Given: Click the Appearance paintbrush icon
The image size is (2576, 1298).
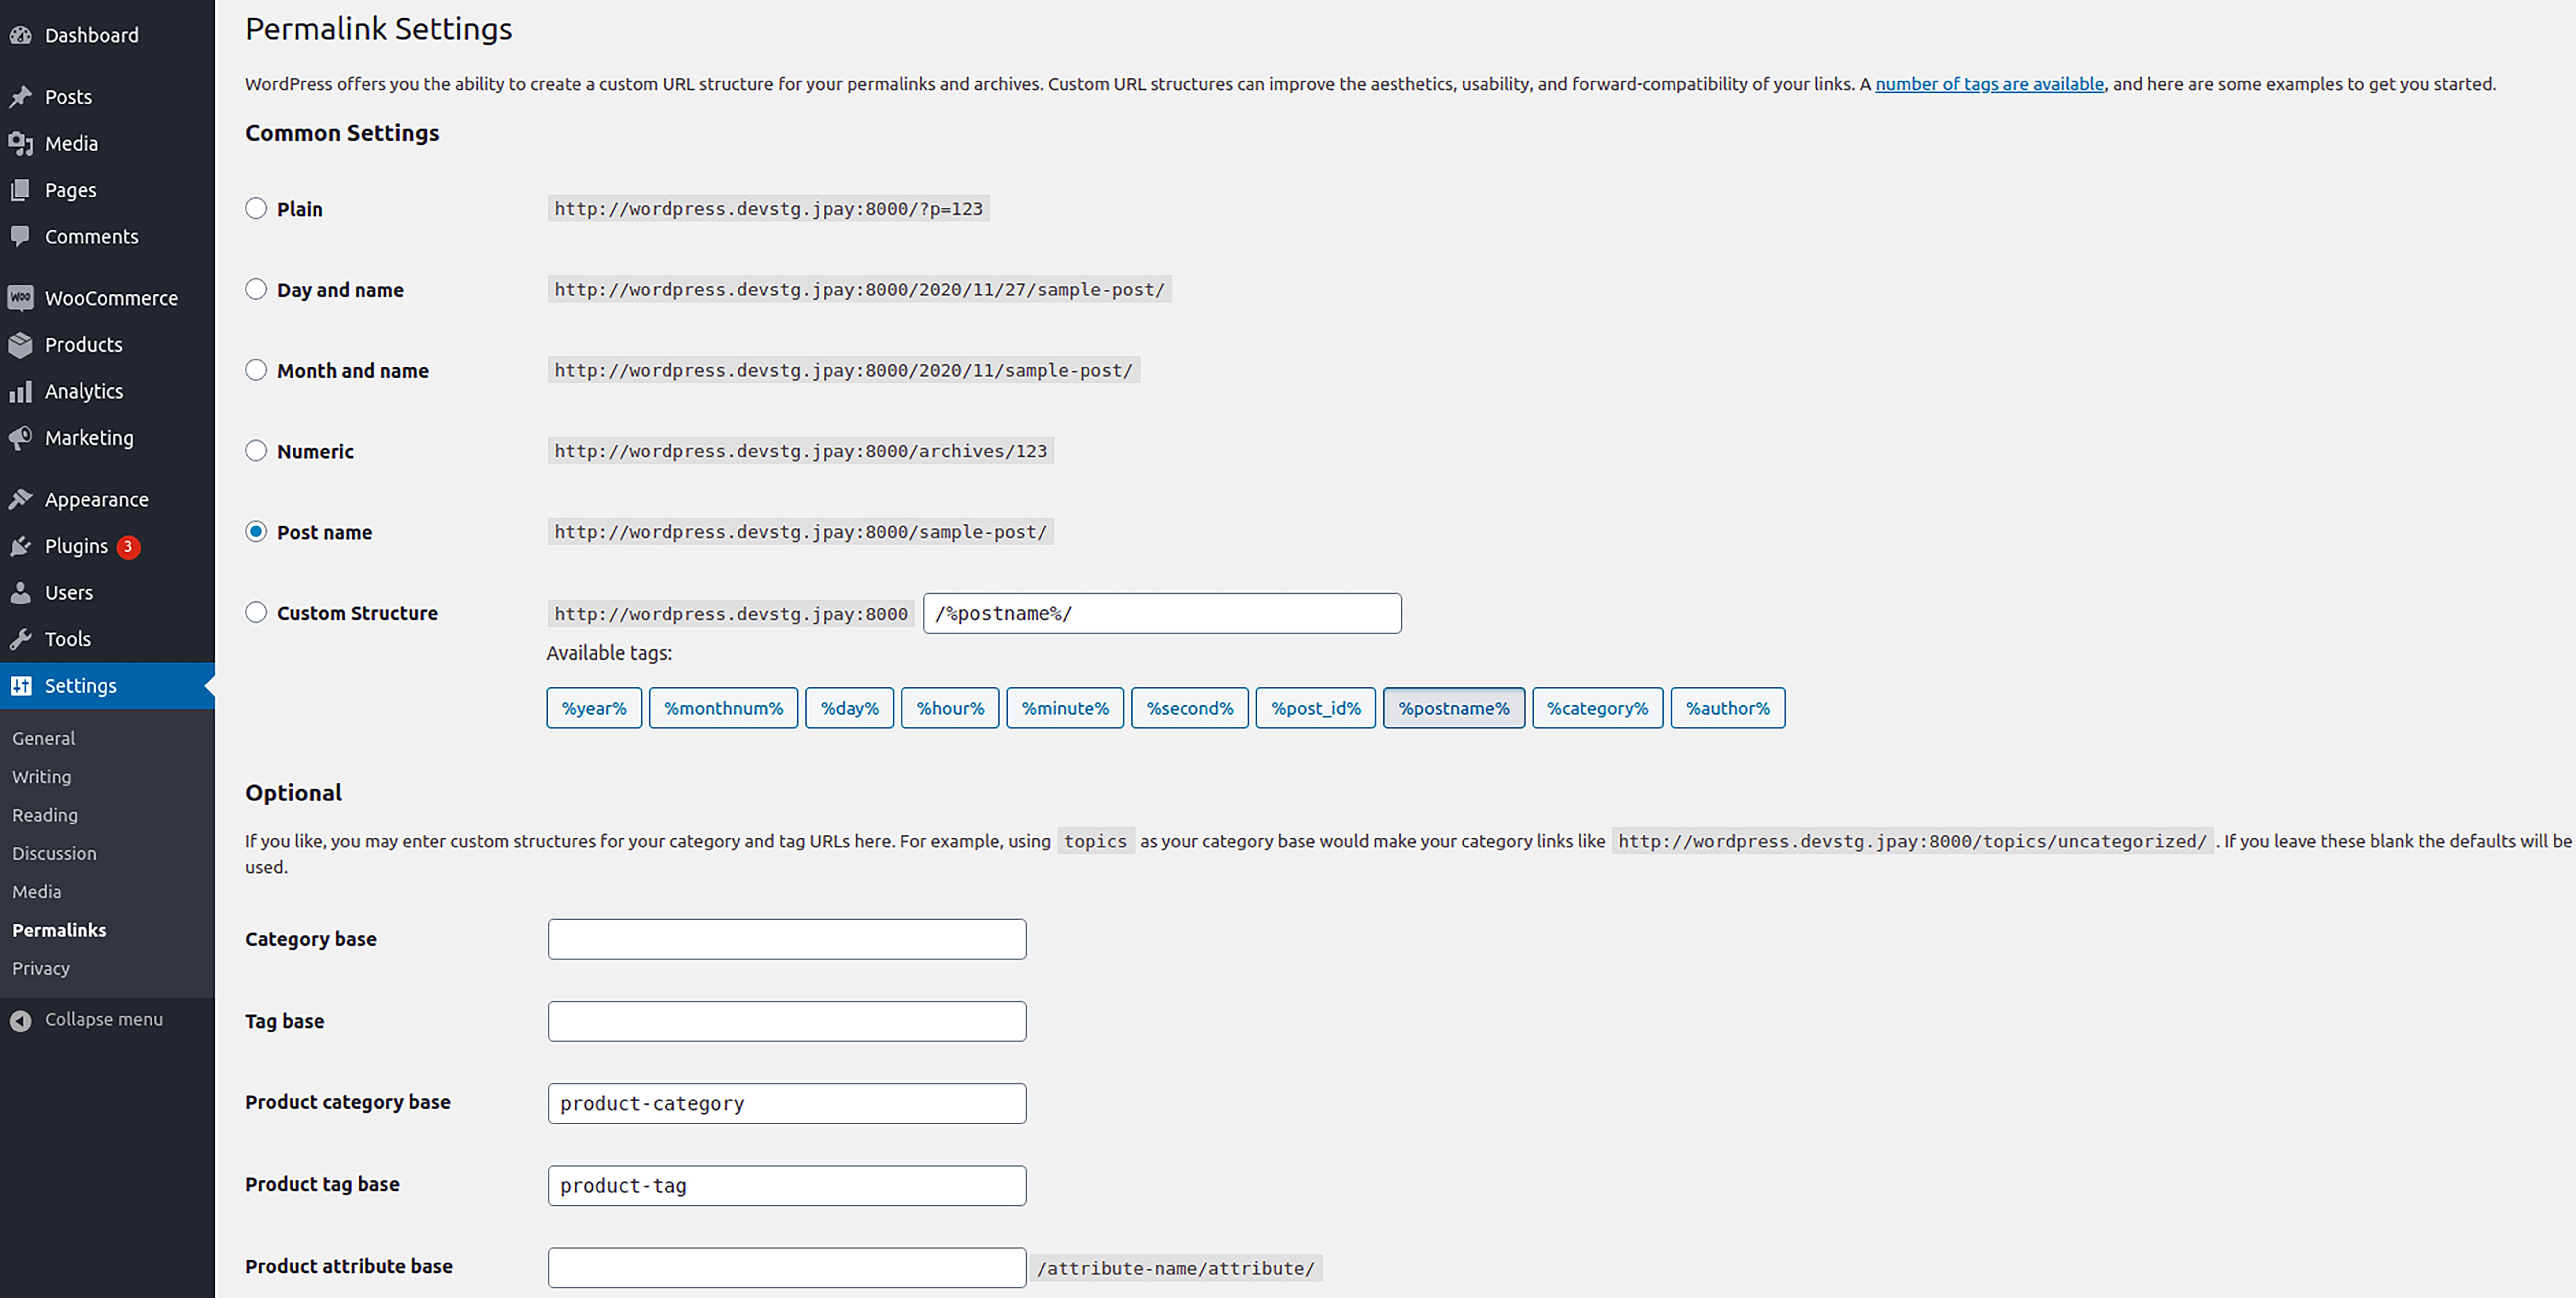Looking at the screenshot, I should [x=20, y=499].
